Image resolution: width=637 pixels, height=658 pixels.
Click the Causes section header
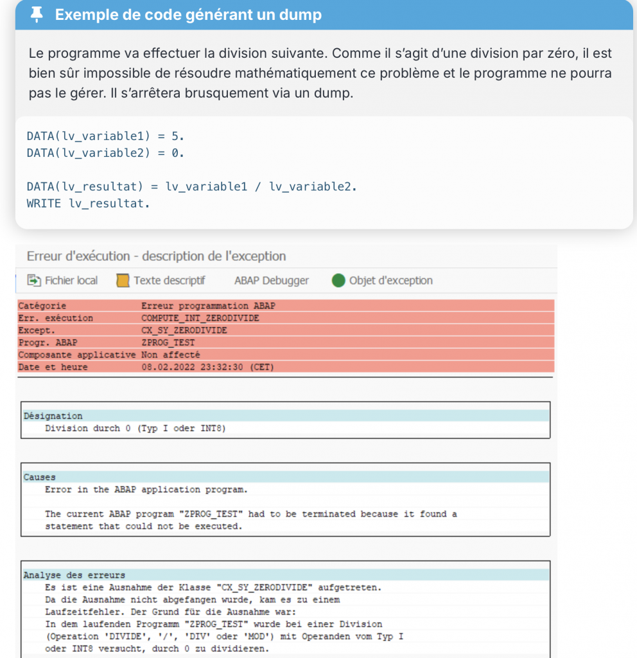point(39,477)
